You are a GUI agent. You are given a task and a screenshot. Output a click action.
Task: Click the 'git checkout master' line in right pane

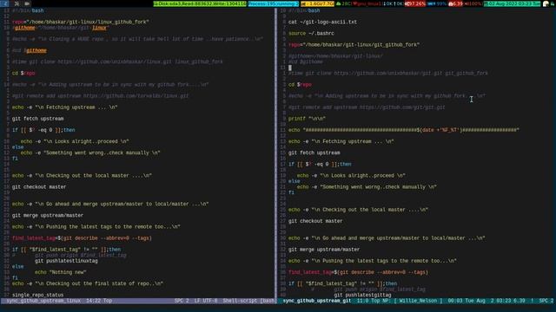click(315, 221)
